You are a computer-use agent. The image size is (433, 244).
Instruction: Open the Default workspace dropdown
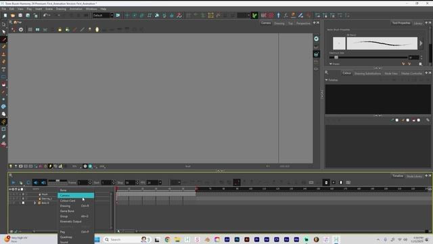pos(112,16)
